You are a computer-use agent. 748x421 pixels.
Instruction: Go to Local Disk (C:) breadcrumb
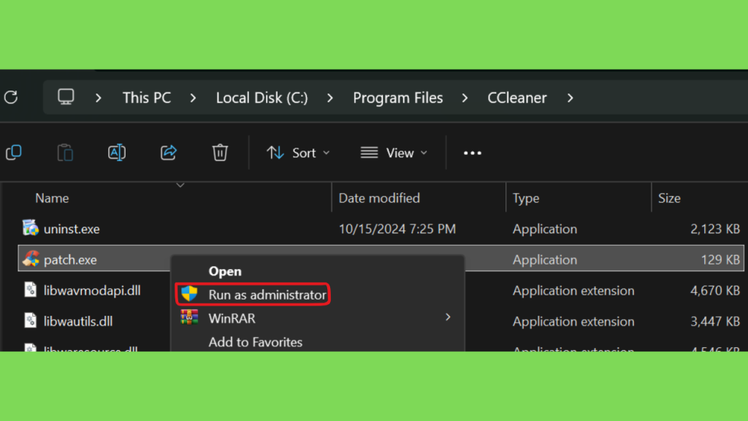click(x=262, y=98)
